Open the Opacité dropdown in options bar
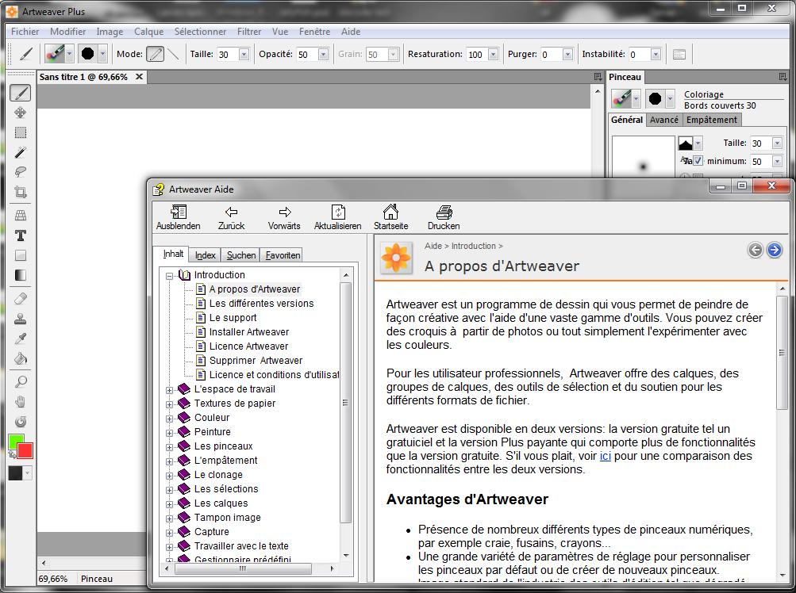Image resolution: width=796 pixels, height=593 pixels. (x=323, y=55)
